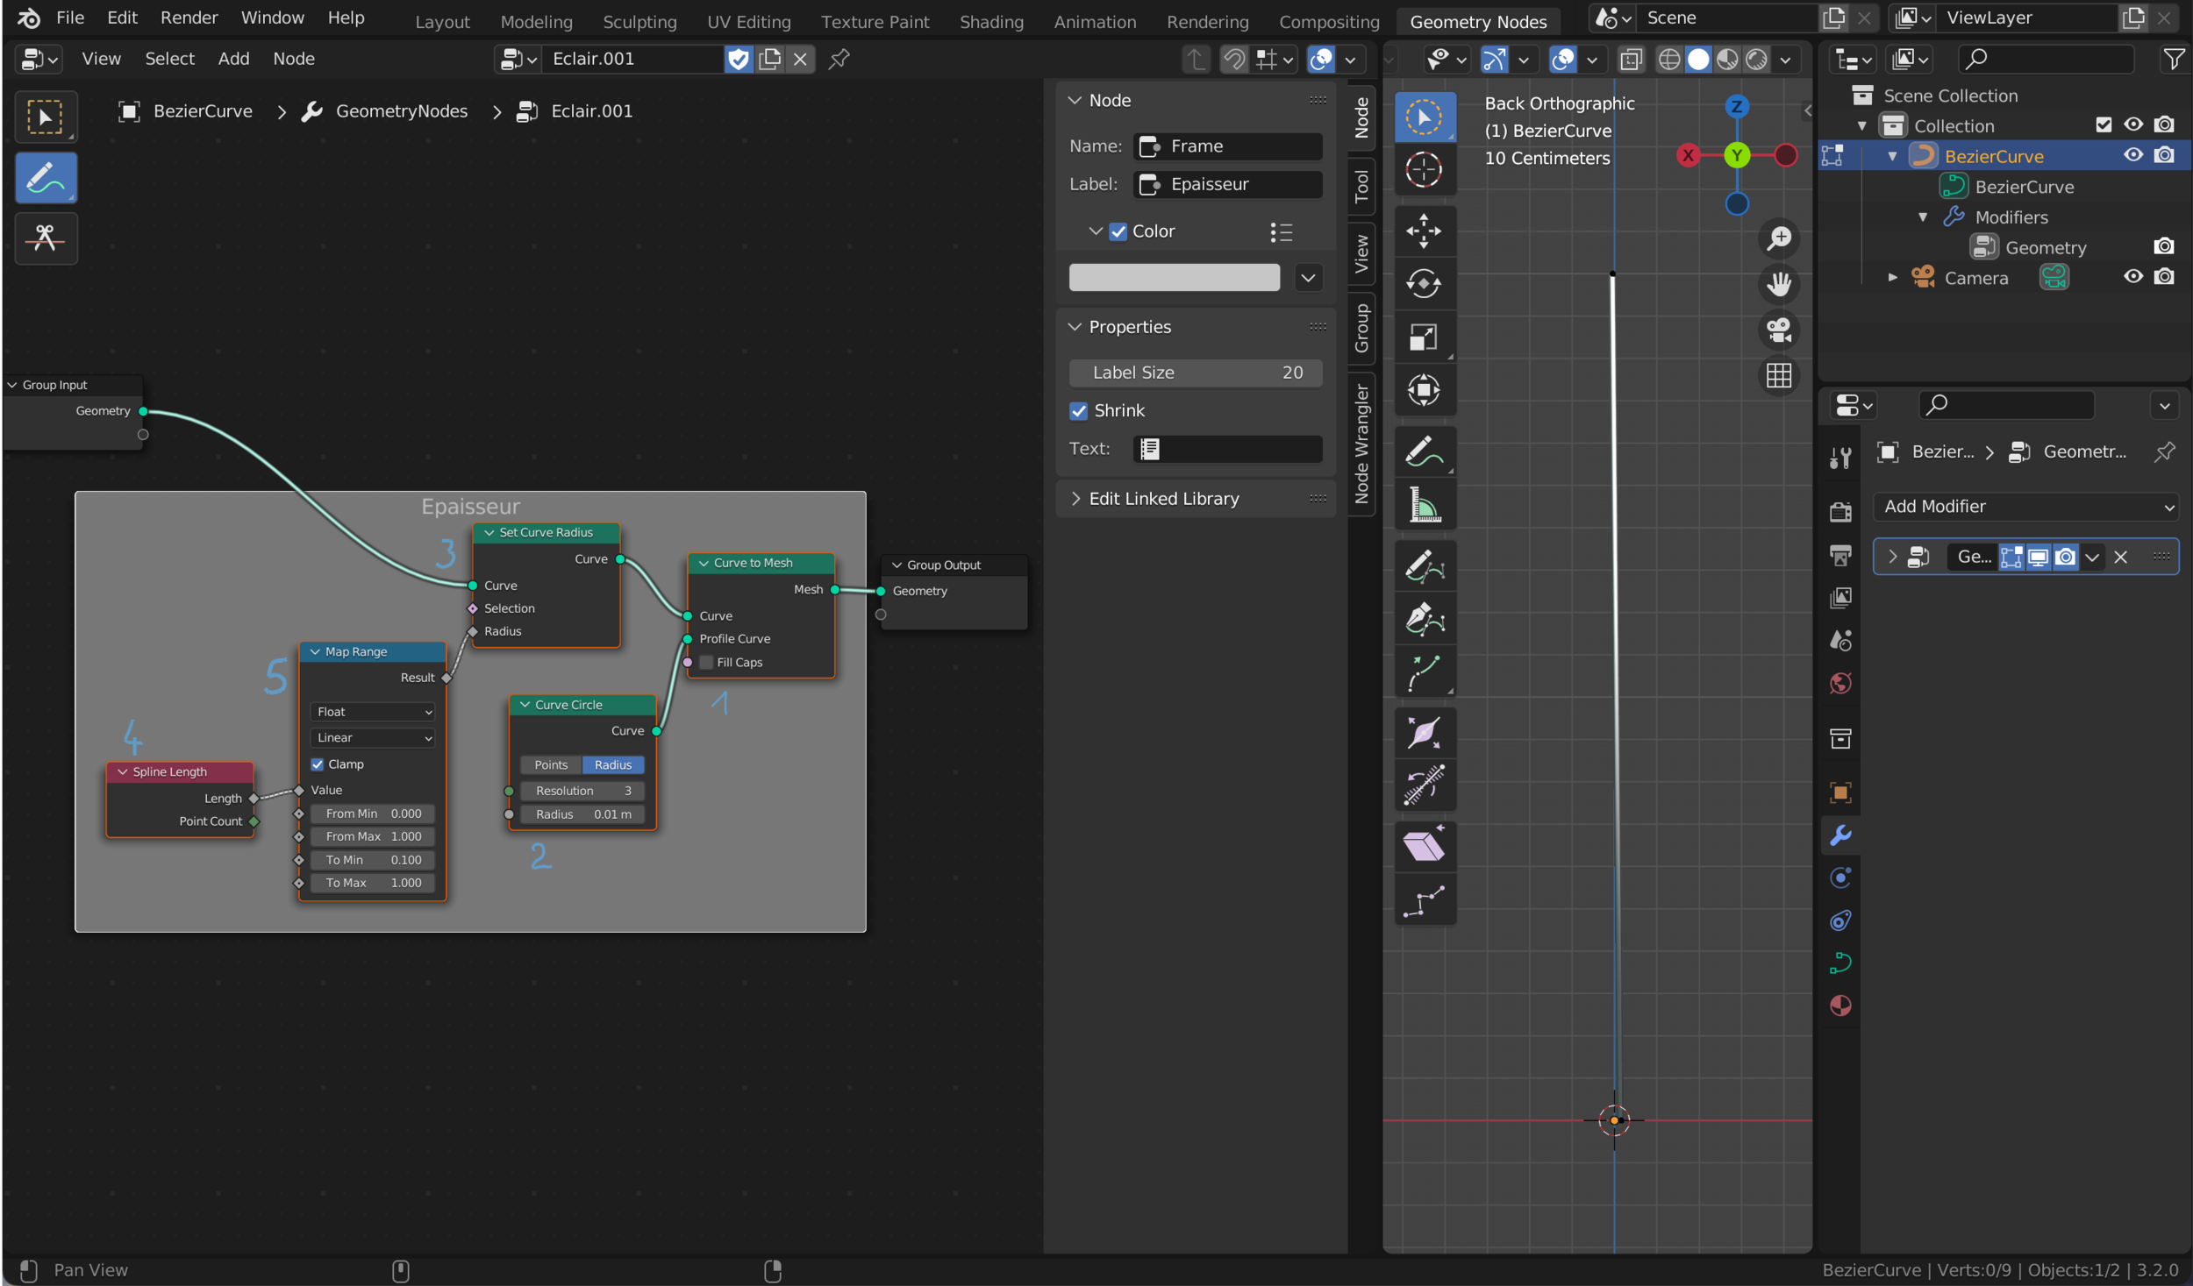Click the toggle perspective/orthographic grid icon
This screenshot has width=2193, height=1286.
click(x=1778, y=376)
